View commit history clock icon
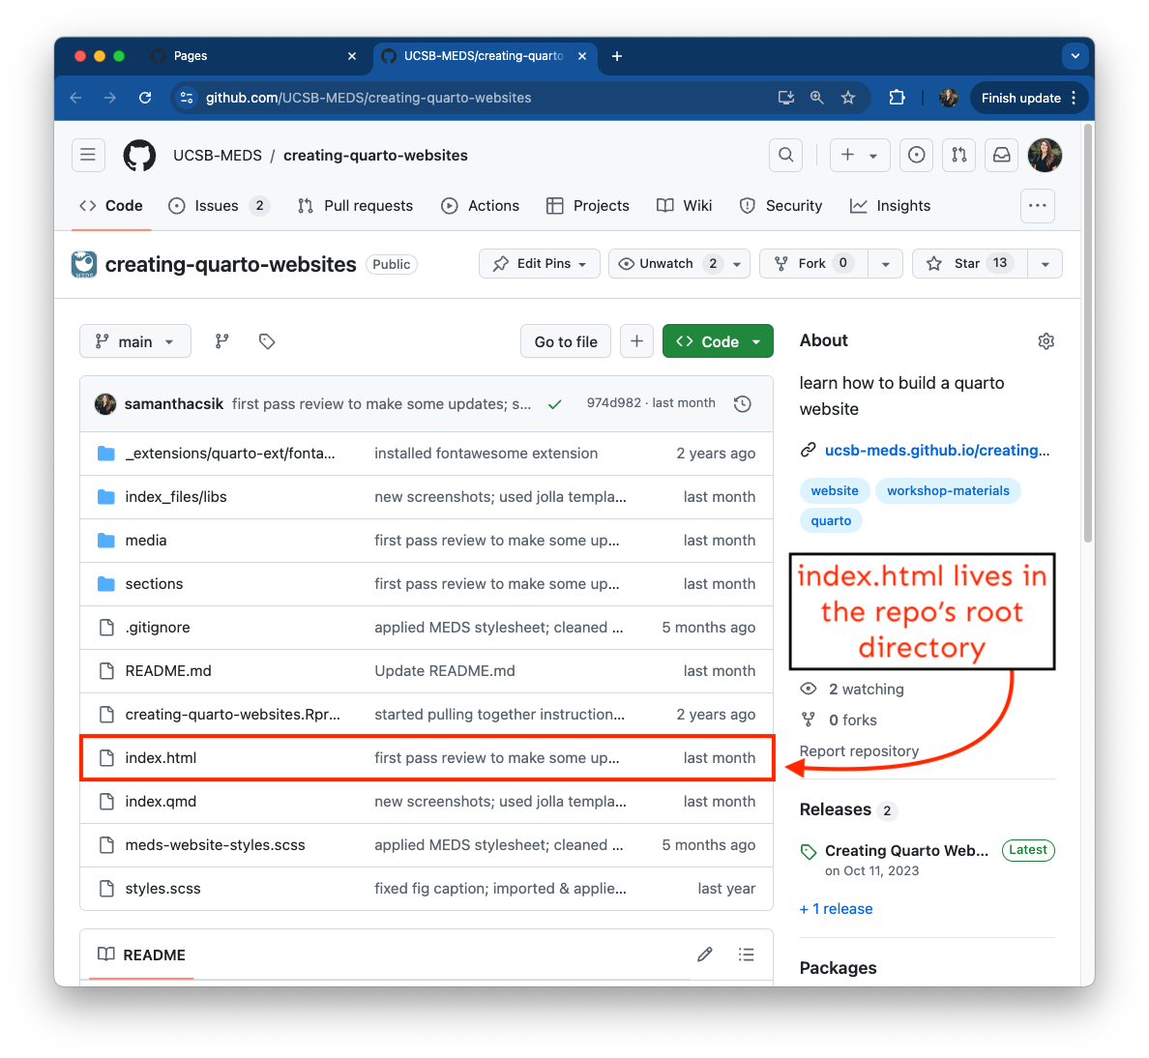This screenshot has height=1058, width=1149. pyautogui.click(x=743, y=404)
